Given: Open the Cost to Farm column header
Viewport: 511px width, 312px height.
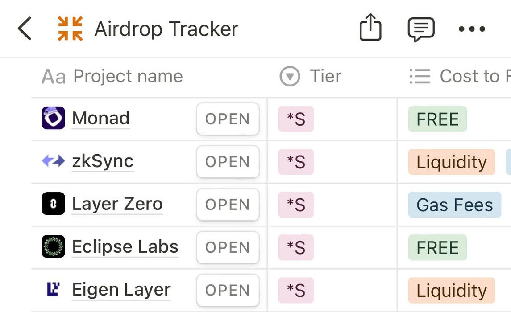Looking at the screenshot, I should pos(460,77).
